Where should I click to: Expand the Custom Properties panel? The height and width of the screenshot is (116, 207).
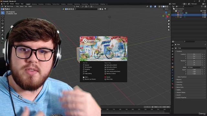(181, 98)
